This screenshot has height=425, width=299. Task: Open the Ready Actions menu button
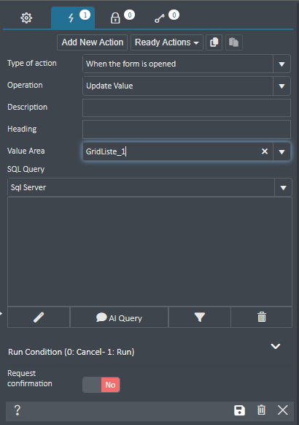[167, 42]
